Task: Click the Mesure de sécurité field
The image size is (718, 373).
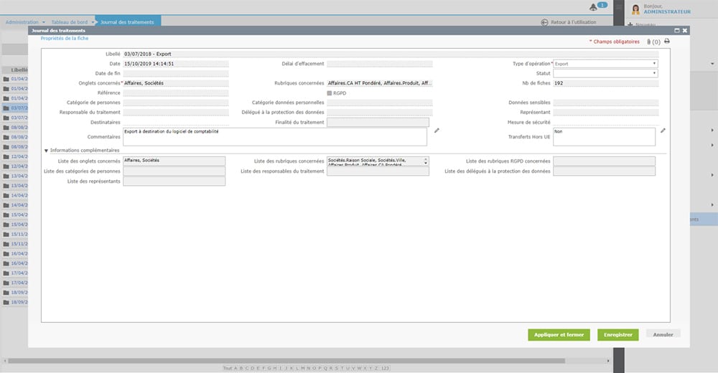Action: (x=606, y=122)
